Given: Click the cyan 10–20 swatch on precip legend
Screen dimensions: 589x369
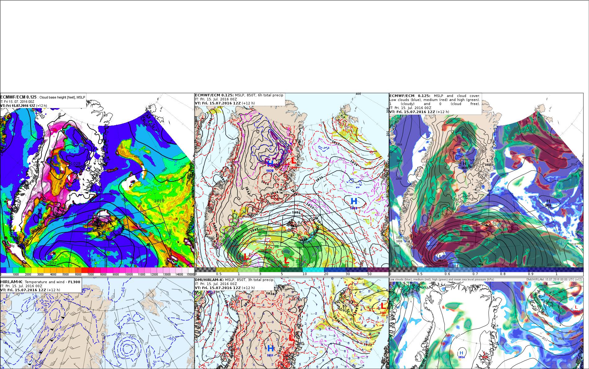Looking at the screenshot, I should [x=313, y=270].
